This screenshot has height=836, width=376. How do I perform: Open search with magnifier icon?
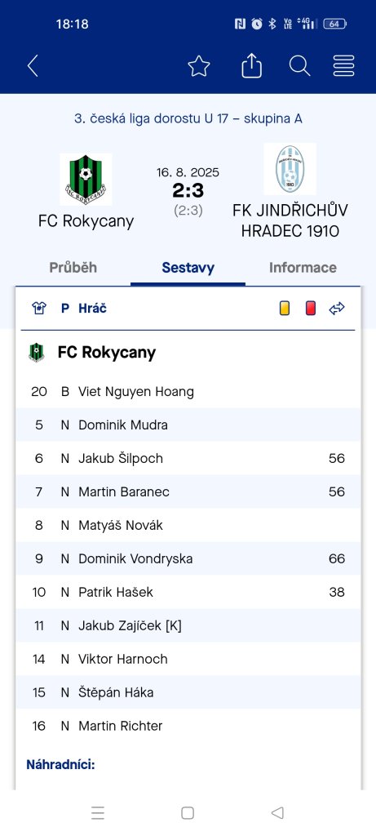(x=300, y=66)
